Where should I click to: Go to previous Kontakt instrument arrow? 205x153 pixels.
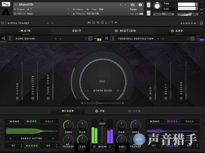[121, 5]
